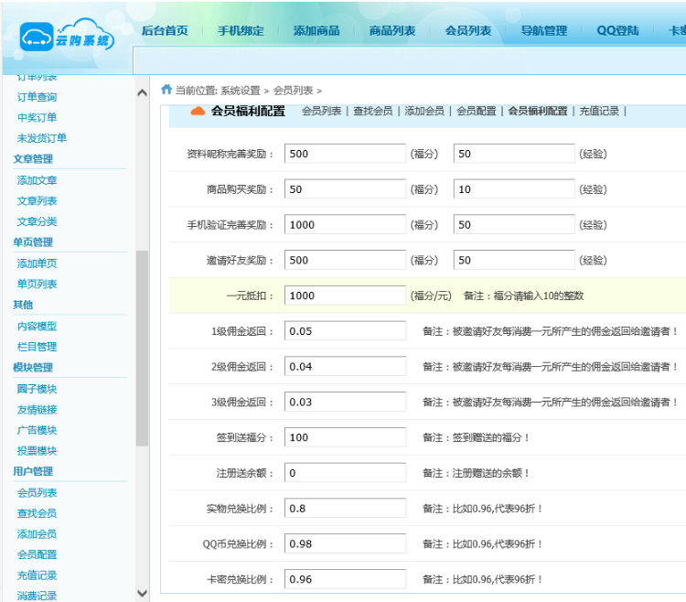Open 栏目管理 in sidebar
The image size is (686, 602).
(38, 347)
